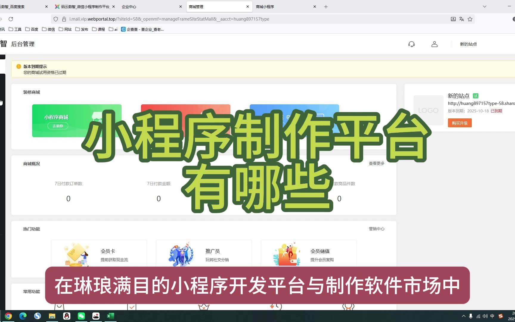Open the 百度 bookmark folder
Image resolution: width=515 pixels, height=322 pixels.
[32, 29]
